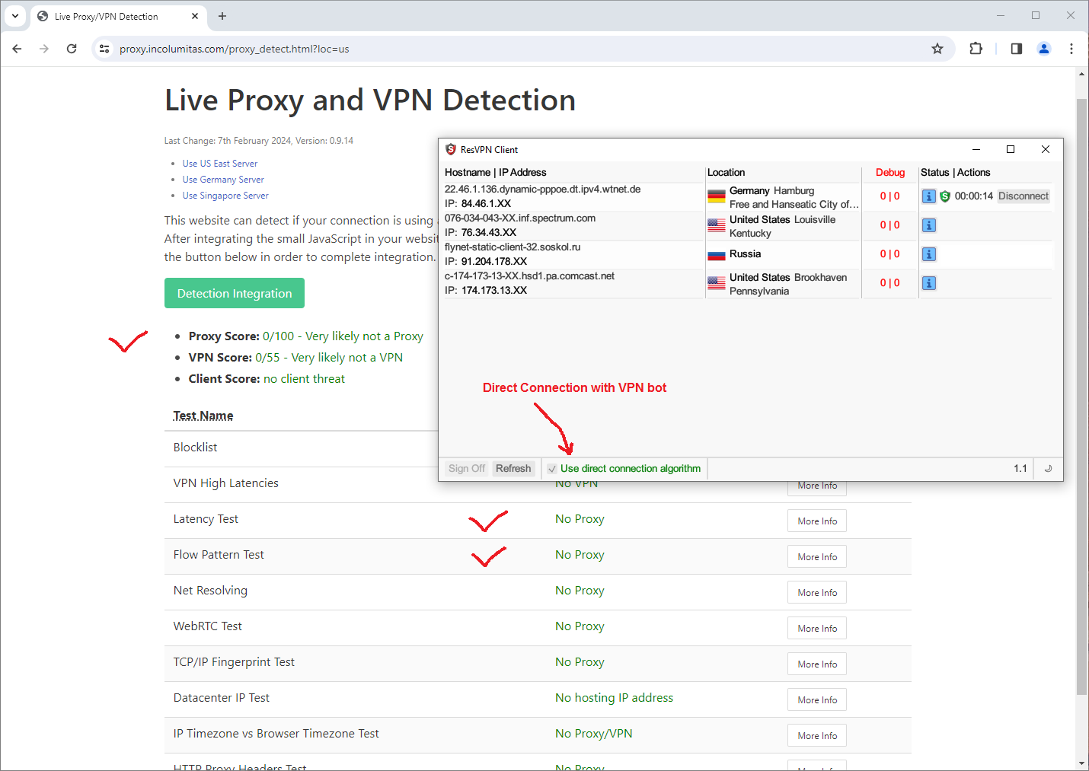
Task: Click the browser address bar URL
Action: pos(235,49)
